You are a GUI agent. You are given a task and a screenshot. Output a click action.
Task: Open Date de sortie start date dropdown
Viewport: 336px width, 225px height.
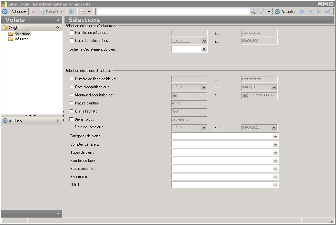[204, 128]
